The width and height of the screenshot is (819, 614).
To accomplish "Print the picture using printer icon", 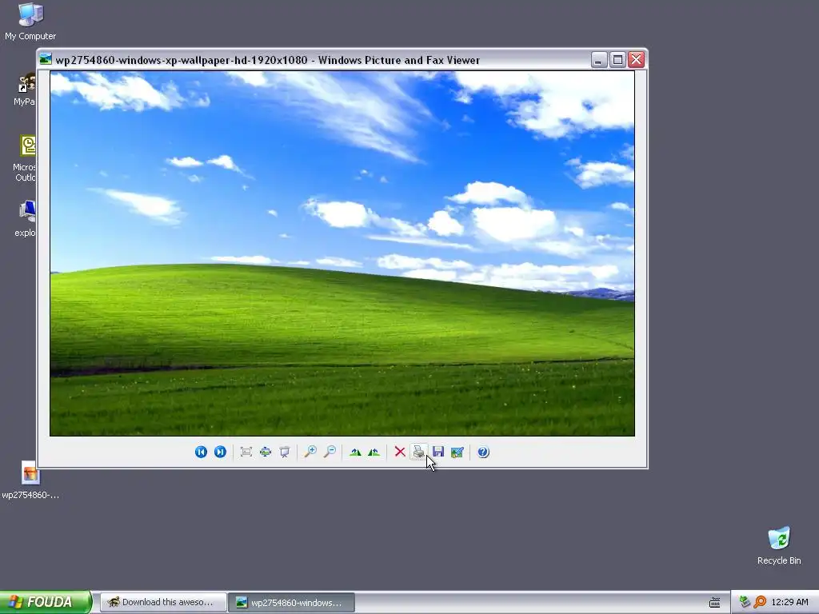I will [419, 453].
